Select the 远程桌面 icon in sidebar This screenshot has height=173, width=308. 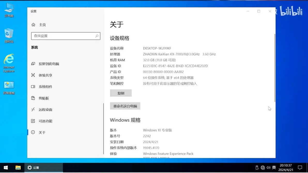tap(33, 109)
